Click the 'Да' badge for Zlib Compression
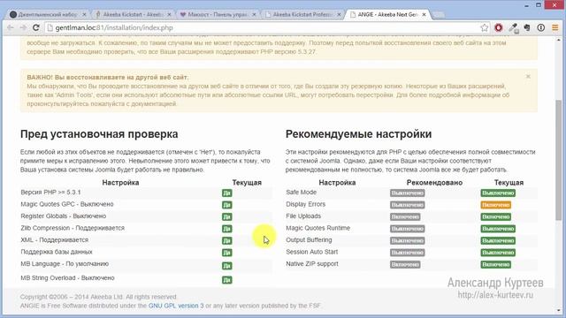The height and width of the screenshot is (318, 566). tap(227, 229)
